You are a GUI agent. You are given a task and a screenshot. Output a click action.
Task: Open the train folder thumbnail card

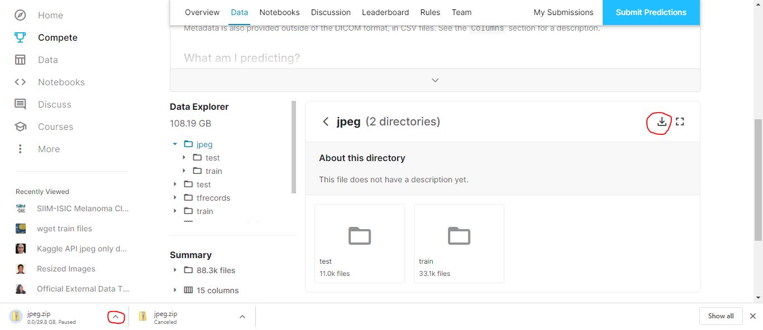459,243
